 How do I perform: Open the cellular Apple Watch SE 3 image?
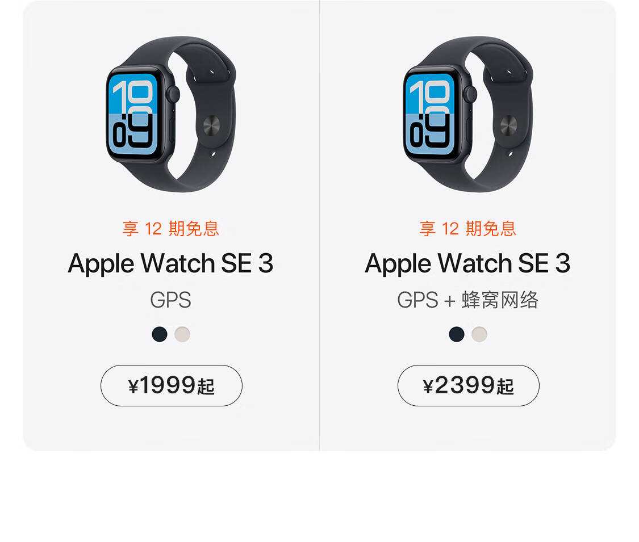468,114
